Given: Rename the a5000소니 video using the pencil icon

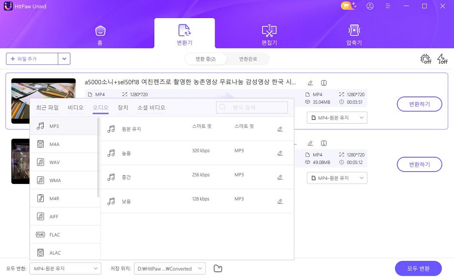Looking at the screenshot, I should point(310,83).
